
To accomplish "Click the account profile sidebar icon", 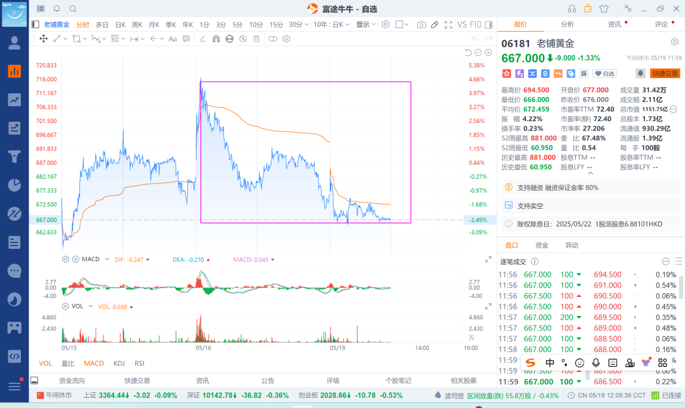I will [x=15, y=43].
